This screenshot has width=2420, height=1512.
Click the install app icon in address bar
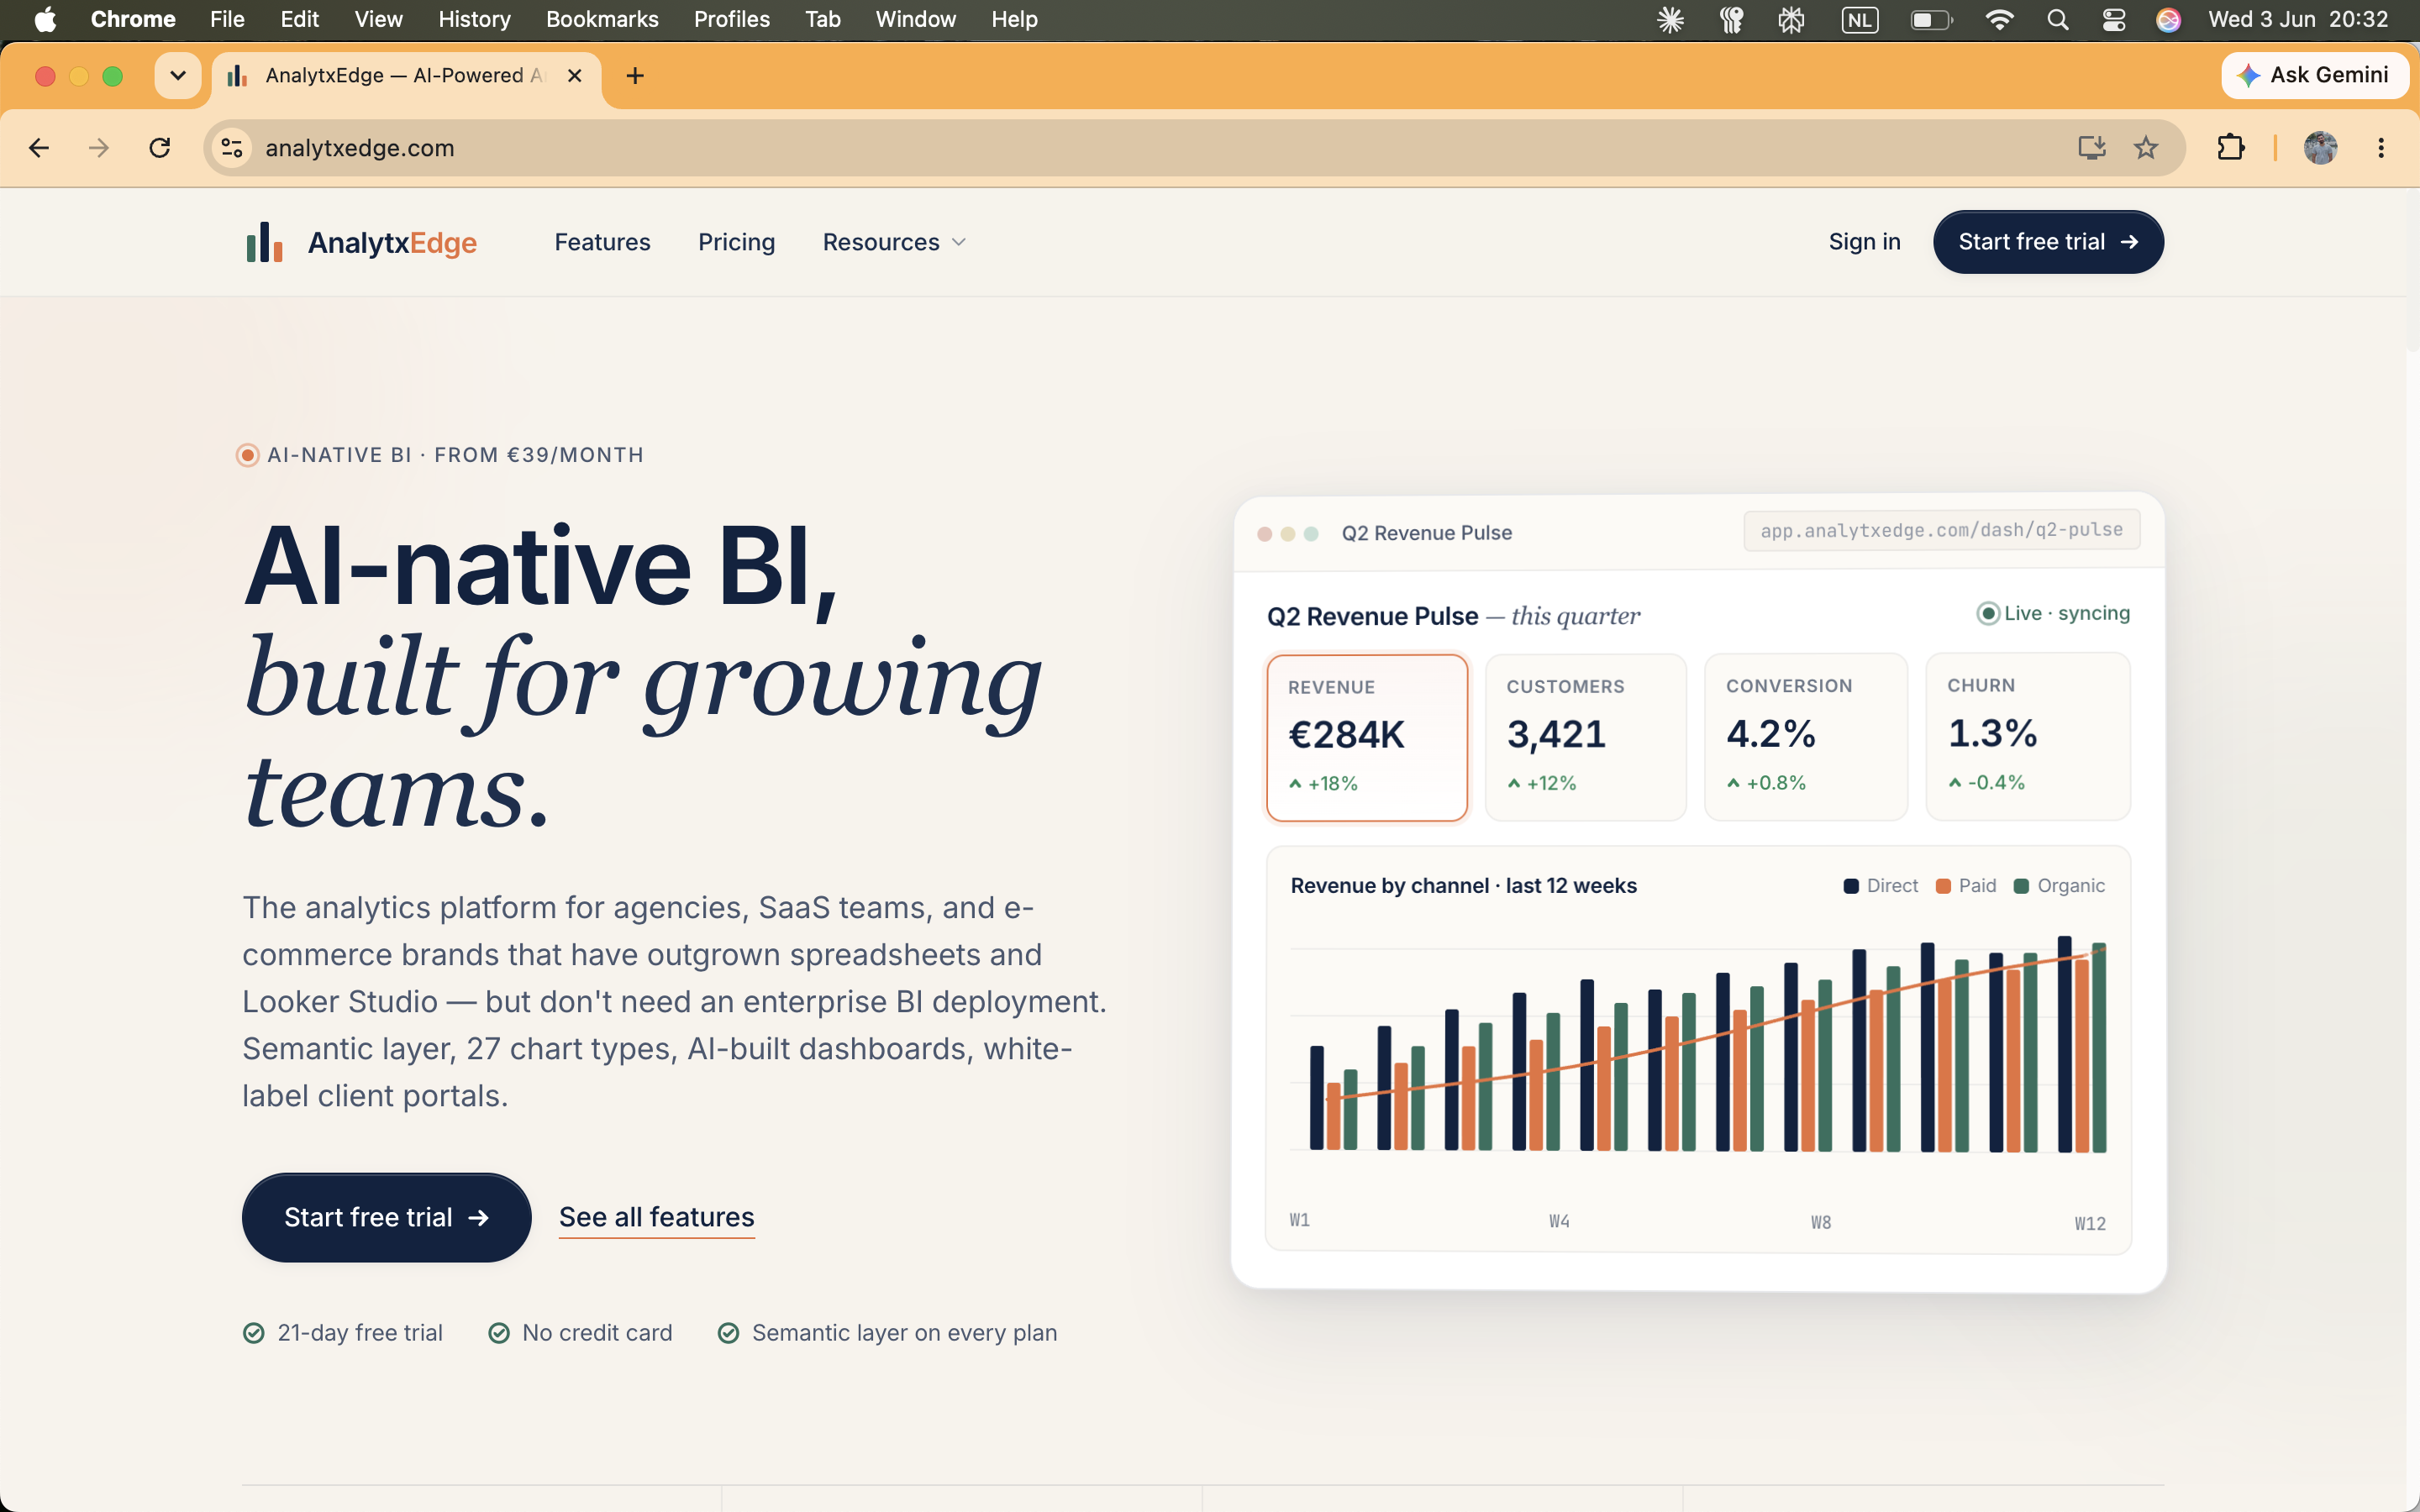2091,148
